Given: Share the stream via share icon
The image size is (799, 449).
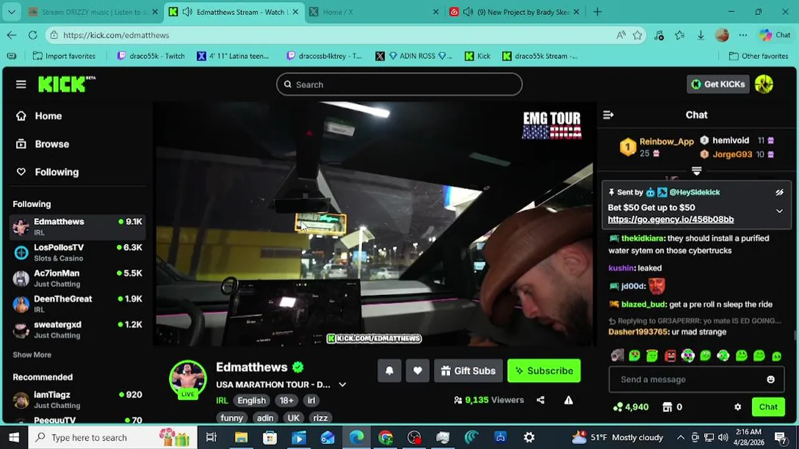Looking at the screenshot, I should click(x=541, y=400).
